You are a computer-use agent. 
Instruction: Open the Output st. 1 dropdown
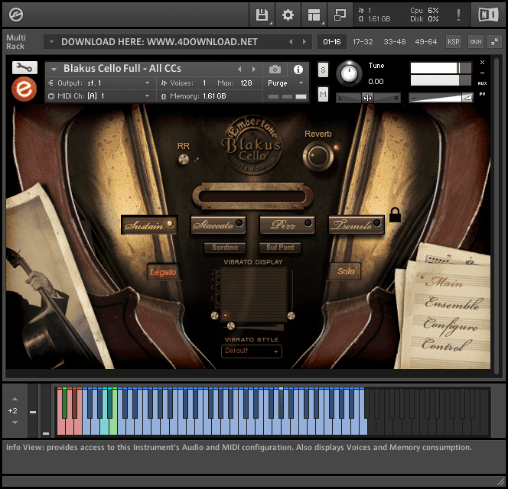pyautogui.click(x=101, y=83)
